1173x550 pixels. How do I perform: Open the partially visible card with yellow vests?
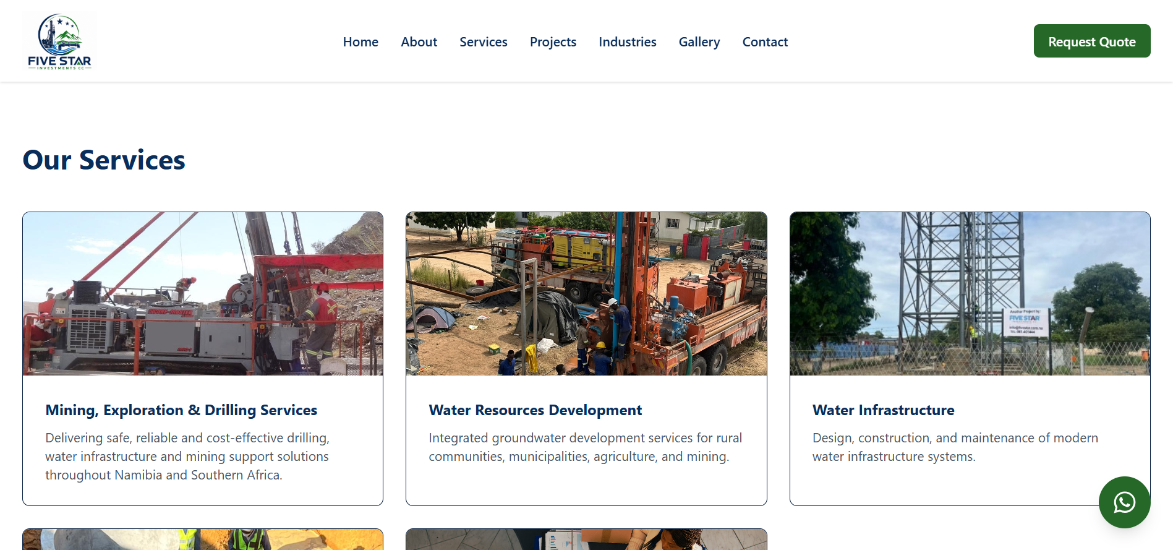(x=203, y=539)
